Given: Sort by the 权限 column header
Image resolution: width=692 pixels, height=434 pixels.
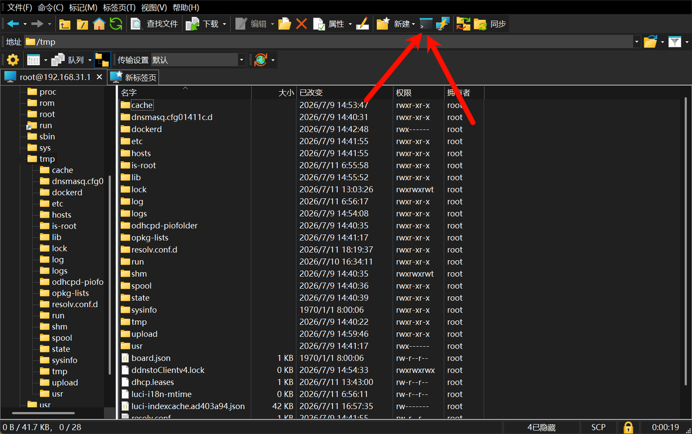Looking at the screenshot, I should [419, 93].
